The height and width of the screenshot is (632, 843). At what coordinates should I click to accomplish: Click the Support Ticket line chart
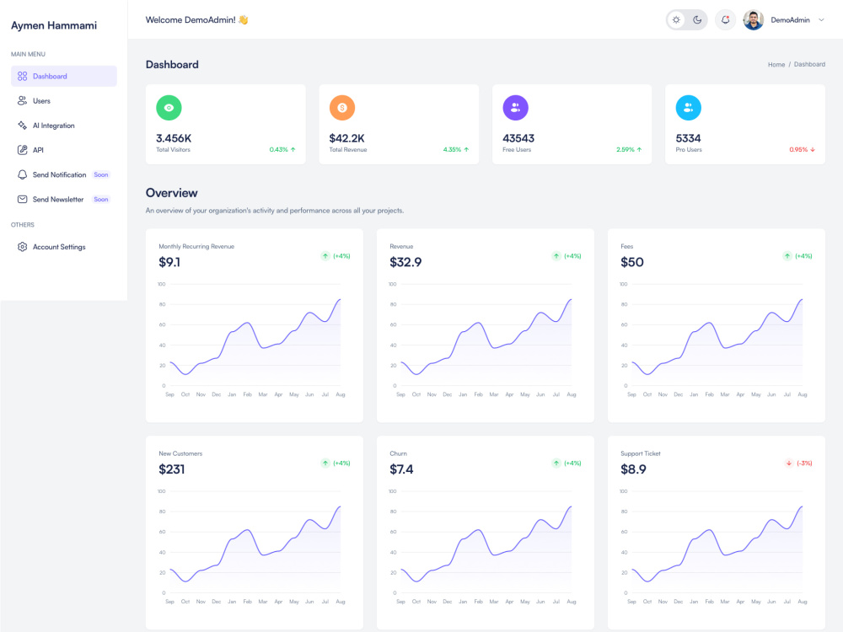point(716,546)
